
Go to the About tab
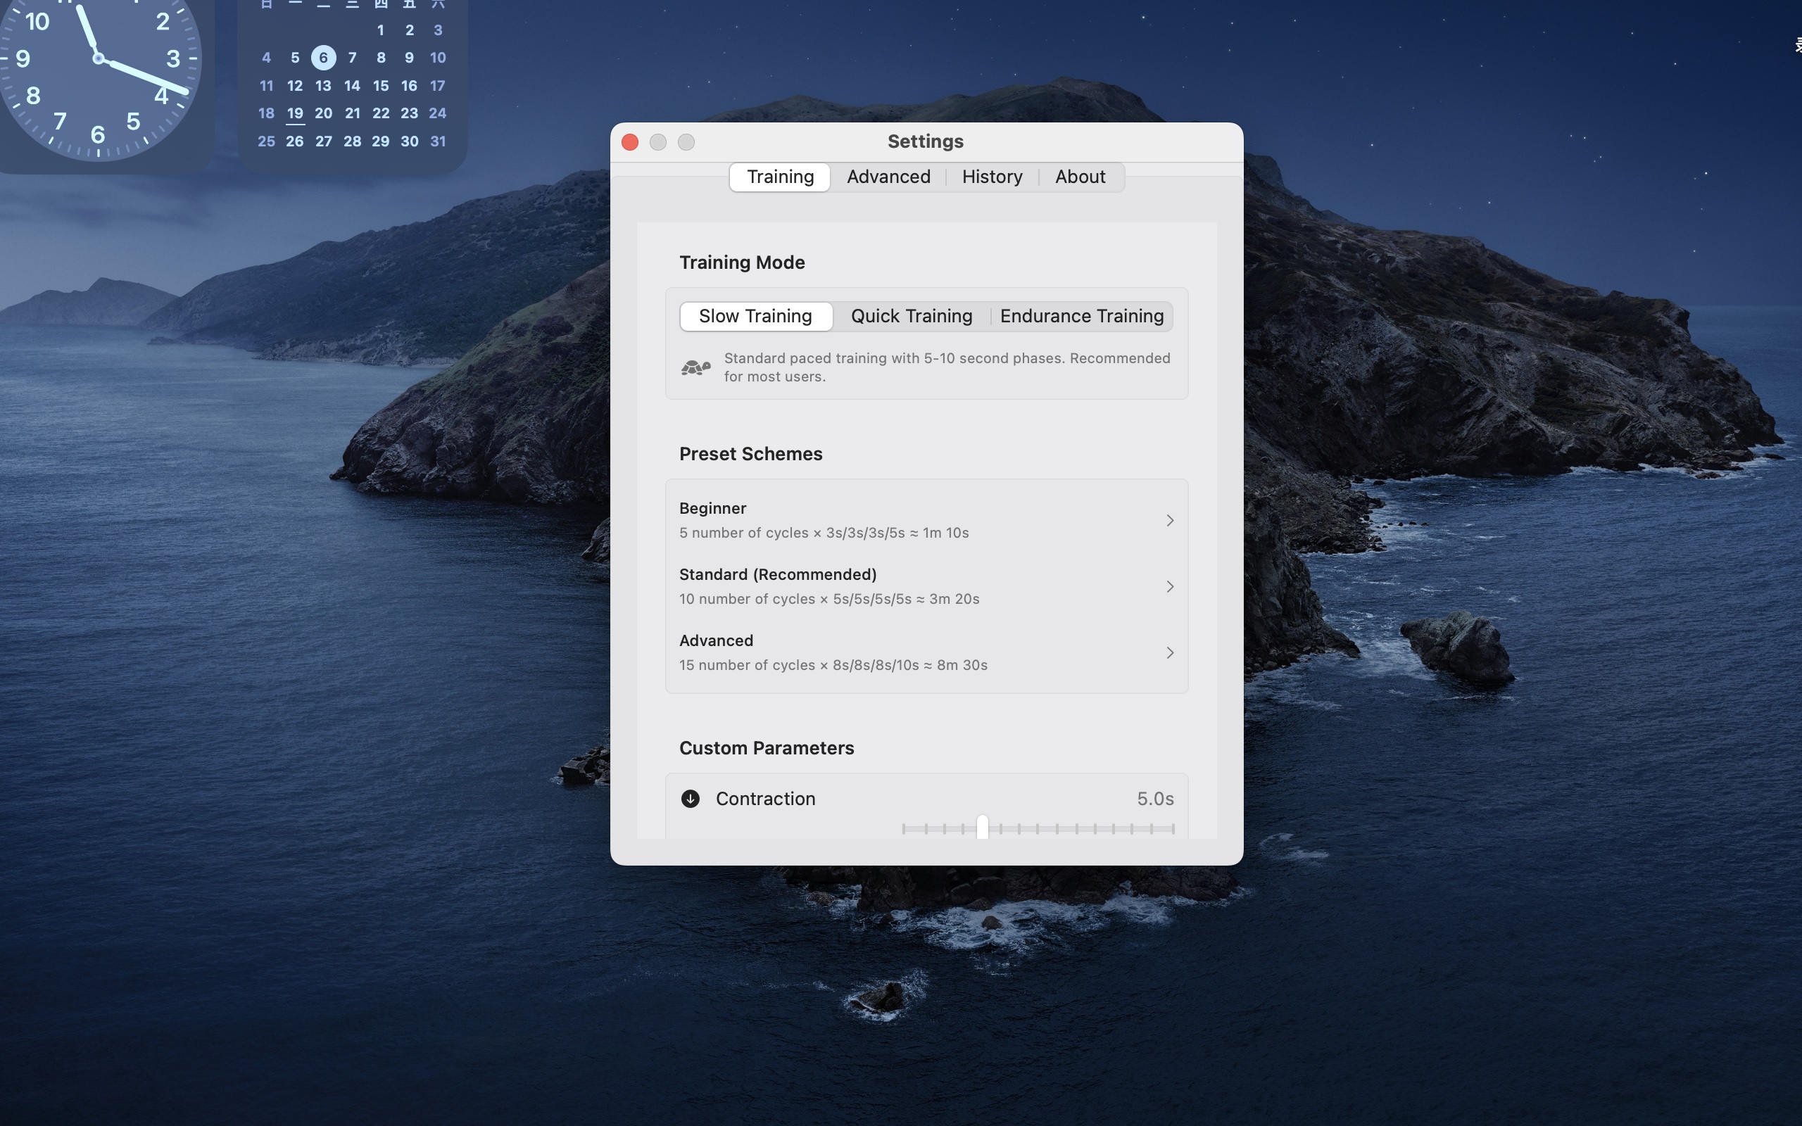(x=1080, y=177)
